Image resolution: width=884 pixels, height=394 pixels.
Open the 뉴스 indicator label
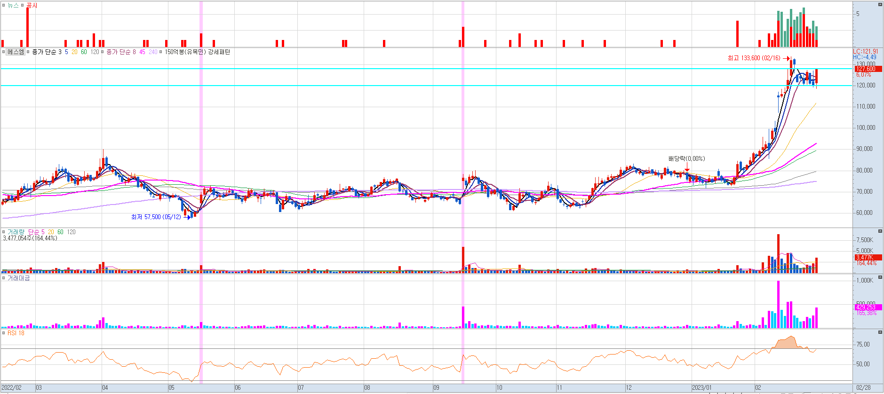(x=13, y=5)
